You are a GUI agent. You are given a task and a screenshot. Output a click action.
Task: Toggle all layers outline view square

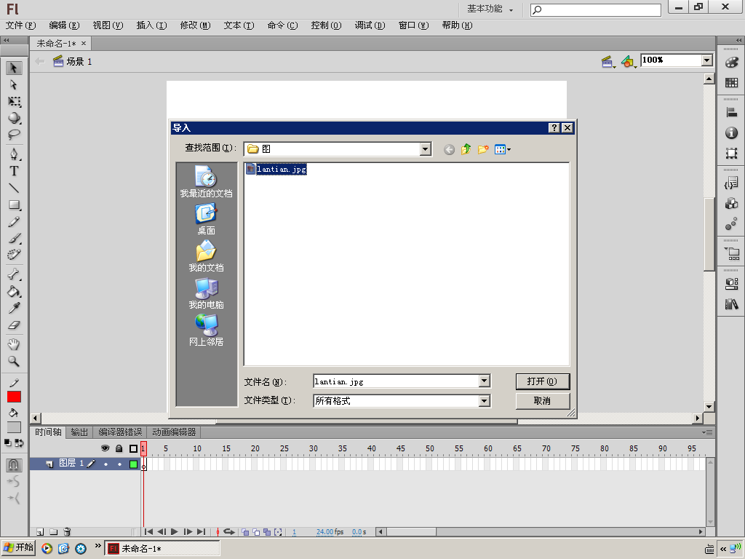pos(134,448)
